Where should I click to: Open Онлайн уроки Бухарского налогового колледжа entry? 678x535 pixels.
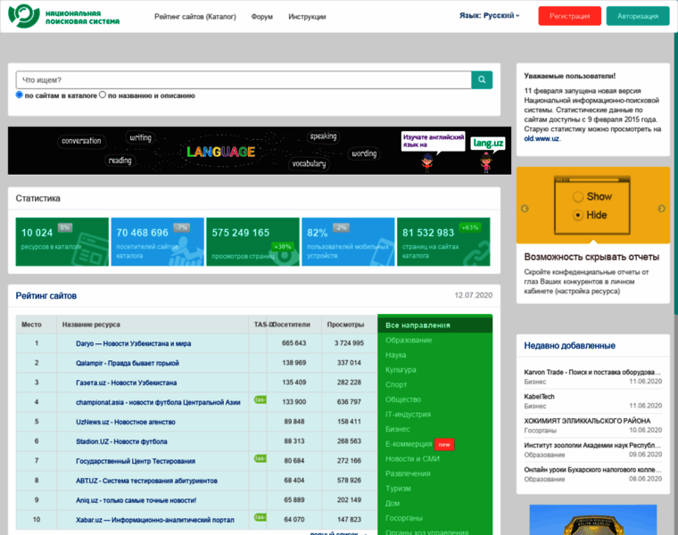pyautogui.click(x=592, y=469)
